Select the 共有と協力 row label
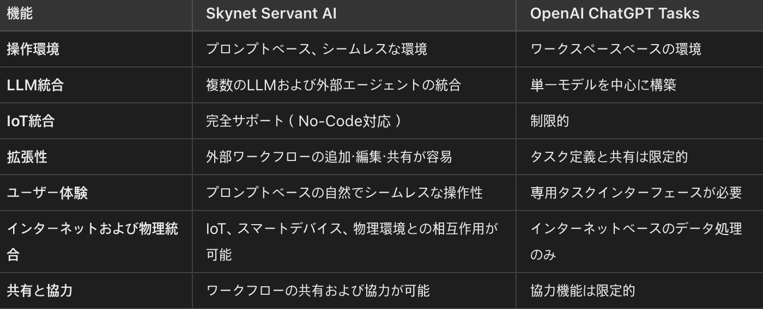Viewport: 763px width, 309px height. point(40,291)
